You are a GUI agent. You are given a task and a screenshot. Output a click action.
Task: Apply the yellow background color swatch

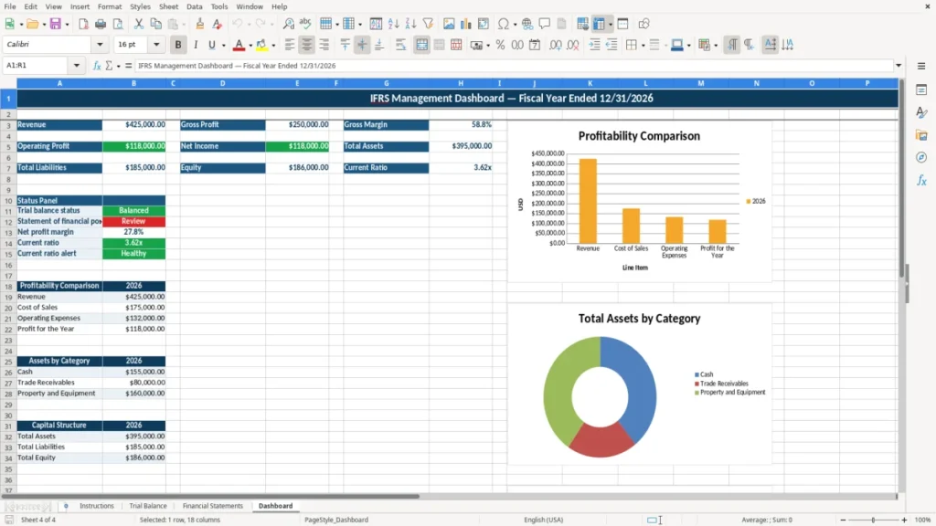click(x=261, y=45)
